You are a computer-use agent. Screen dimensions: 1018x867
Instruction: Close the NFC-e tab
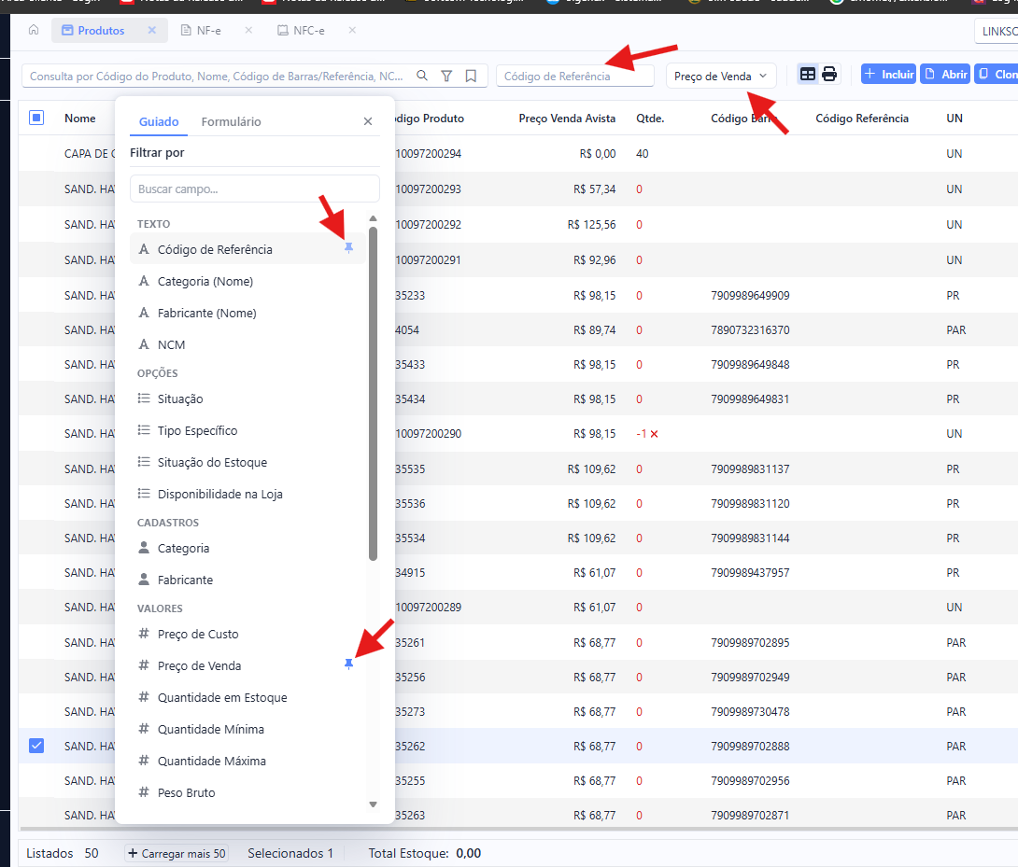click(x=352, y=31)
